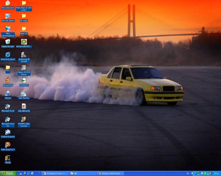Select the AdvancedDVDPl... desktop icon
221x176 pixels.
(24, 42)
